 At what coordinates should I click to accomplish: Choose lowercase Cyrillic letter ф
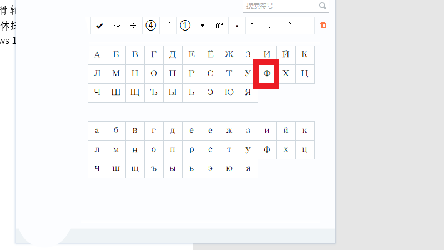coord(267,149)
